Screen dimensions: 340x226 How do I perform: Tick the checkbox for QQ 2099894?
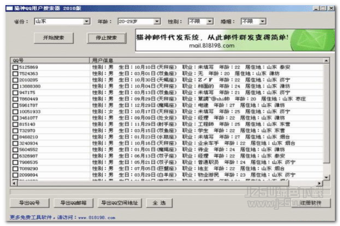15,175
